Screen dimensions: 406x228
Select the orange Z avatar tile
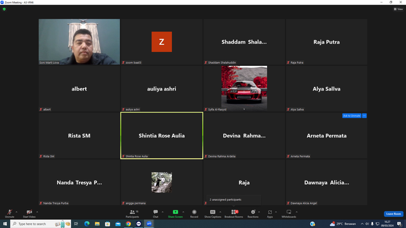162,42
